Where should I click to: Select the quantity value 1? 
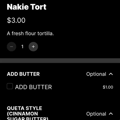pyautogui.click(x=22, y=47)
